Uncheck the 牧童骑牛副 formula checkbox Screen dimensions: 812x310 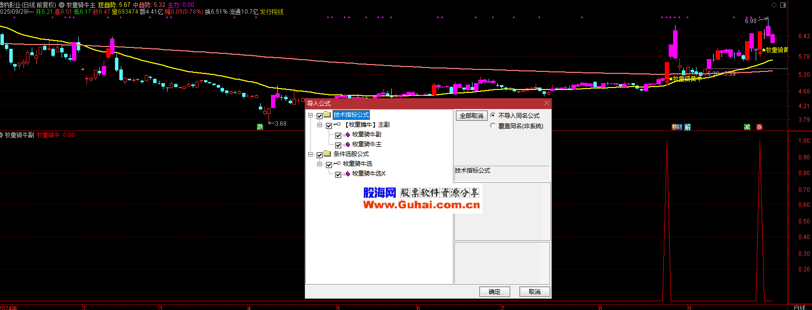[338, 135]
